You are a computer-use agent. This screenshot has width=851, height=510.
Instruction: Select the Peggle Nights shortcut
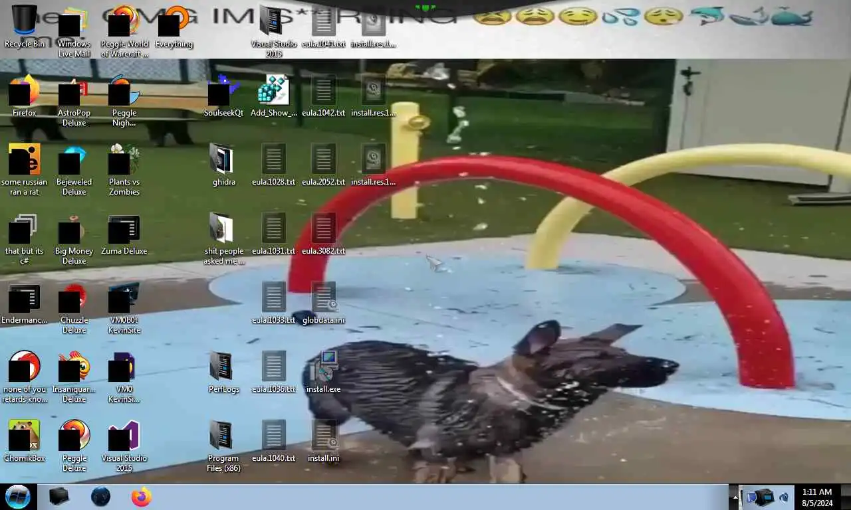(124, 102)
